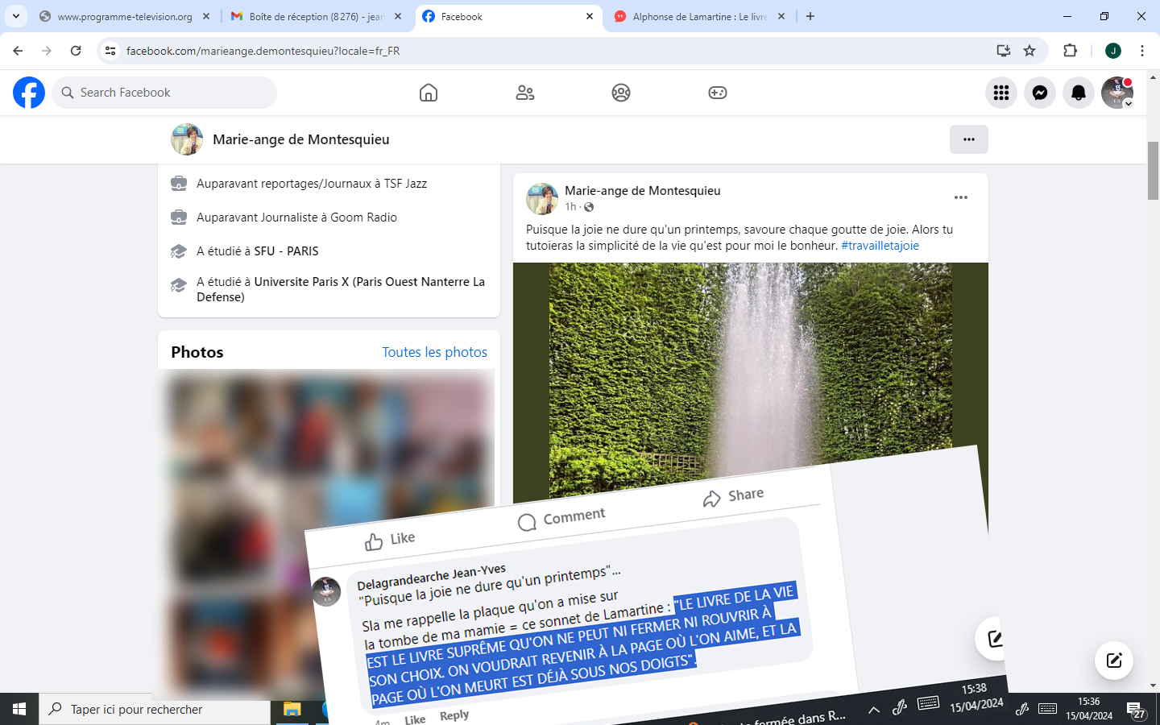Click Like in overlaid comment screenshot
The height and width of the screenshot is (725, 1160).
click(390, 540)
